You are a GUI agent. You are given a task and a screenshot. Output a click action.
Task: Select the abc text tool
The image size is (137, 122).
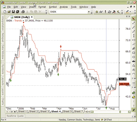coord(134,61)
